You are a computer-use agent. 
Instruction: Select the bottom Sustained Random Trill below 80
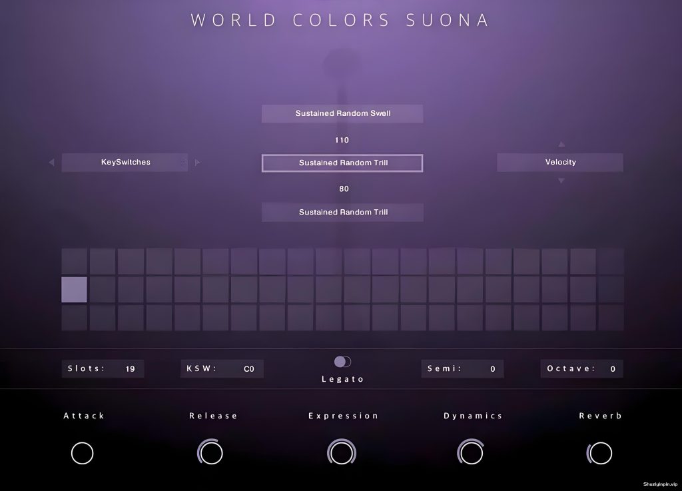342,213
